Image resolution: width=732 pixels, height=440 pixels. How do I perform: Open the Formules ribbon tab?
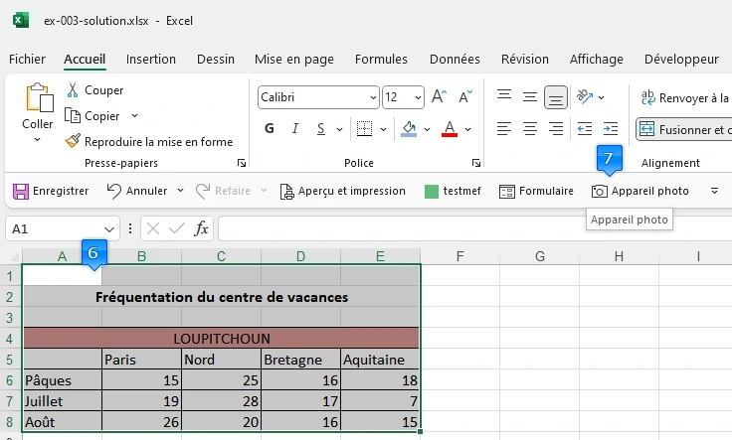[381, 60]
